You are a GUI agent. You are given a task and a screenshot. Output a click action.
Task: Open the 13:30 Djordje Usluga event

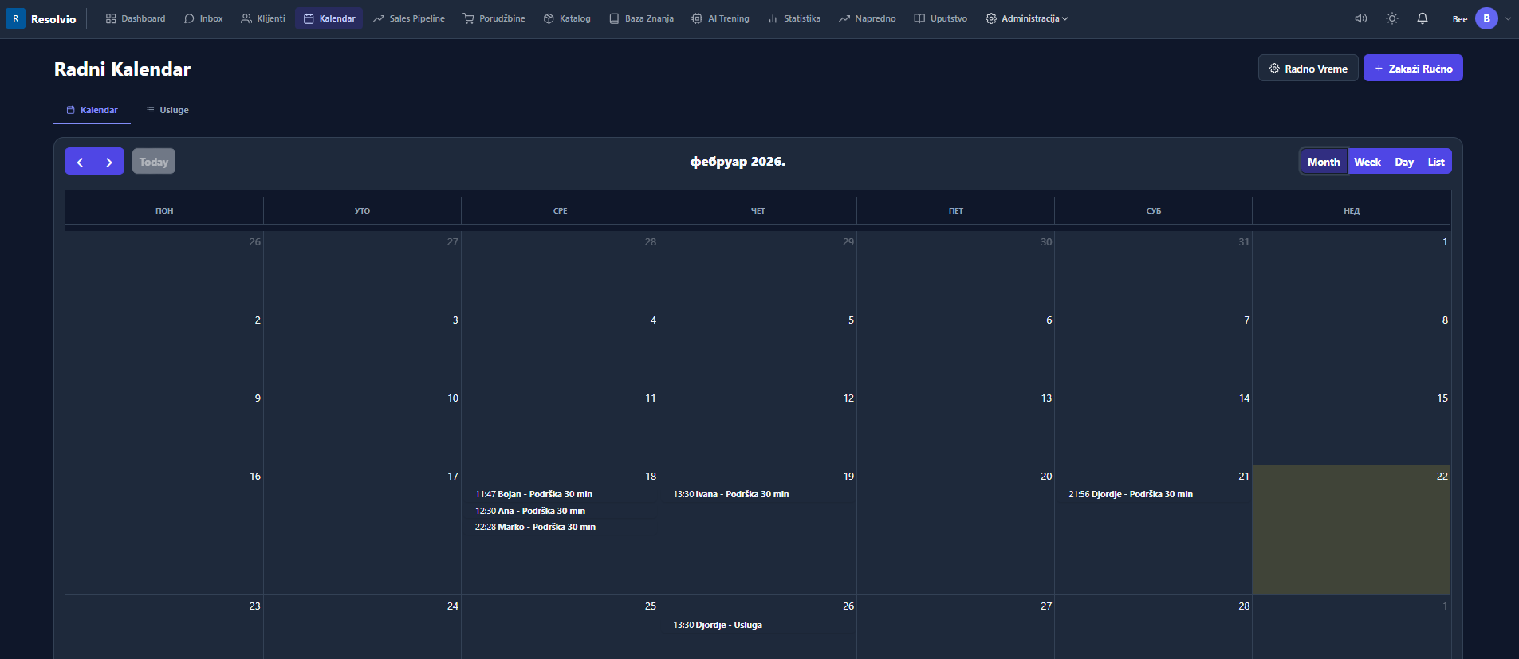(718, 625)
